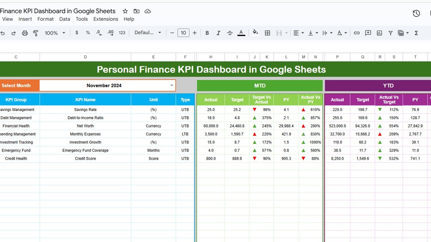Create a filter funnel icon
This screenshot has height=242, width=431.
click(391, 33)
